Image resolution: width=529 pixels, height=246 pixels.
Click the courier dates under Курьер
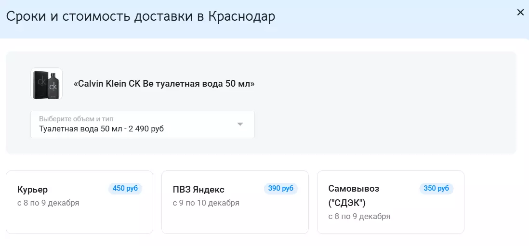(48, 203)
